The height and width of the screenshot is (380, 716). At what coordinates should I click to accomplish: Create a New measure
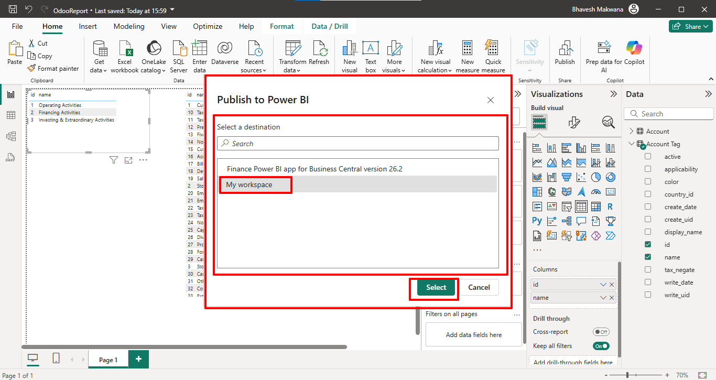(x=468, y=57)
